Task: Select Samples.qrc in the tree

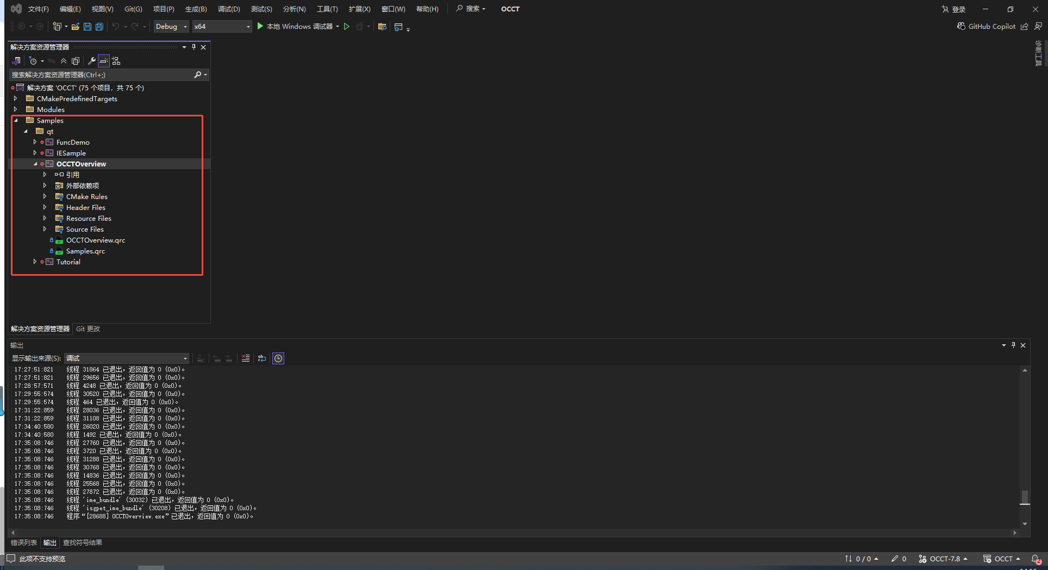Action: 85,251
